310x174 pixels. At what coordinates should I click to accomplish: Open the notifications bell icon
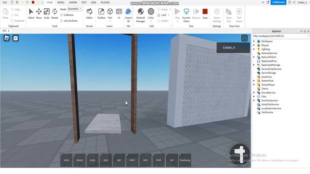coord(268,2)
